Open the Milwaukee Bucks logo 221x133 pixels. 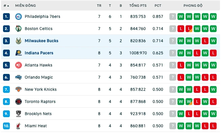coord(19,41)
